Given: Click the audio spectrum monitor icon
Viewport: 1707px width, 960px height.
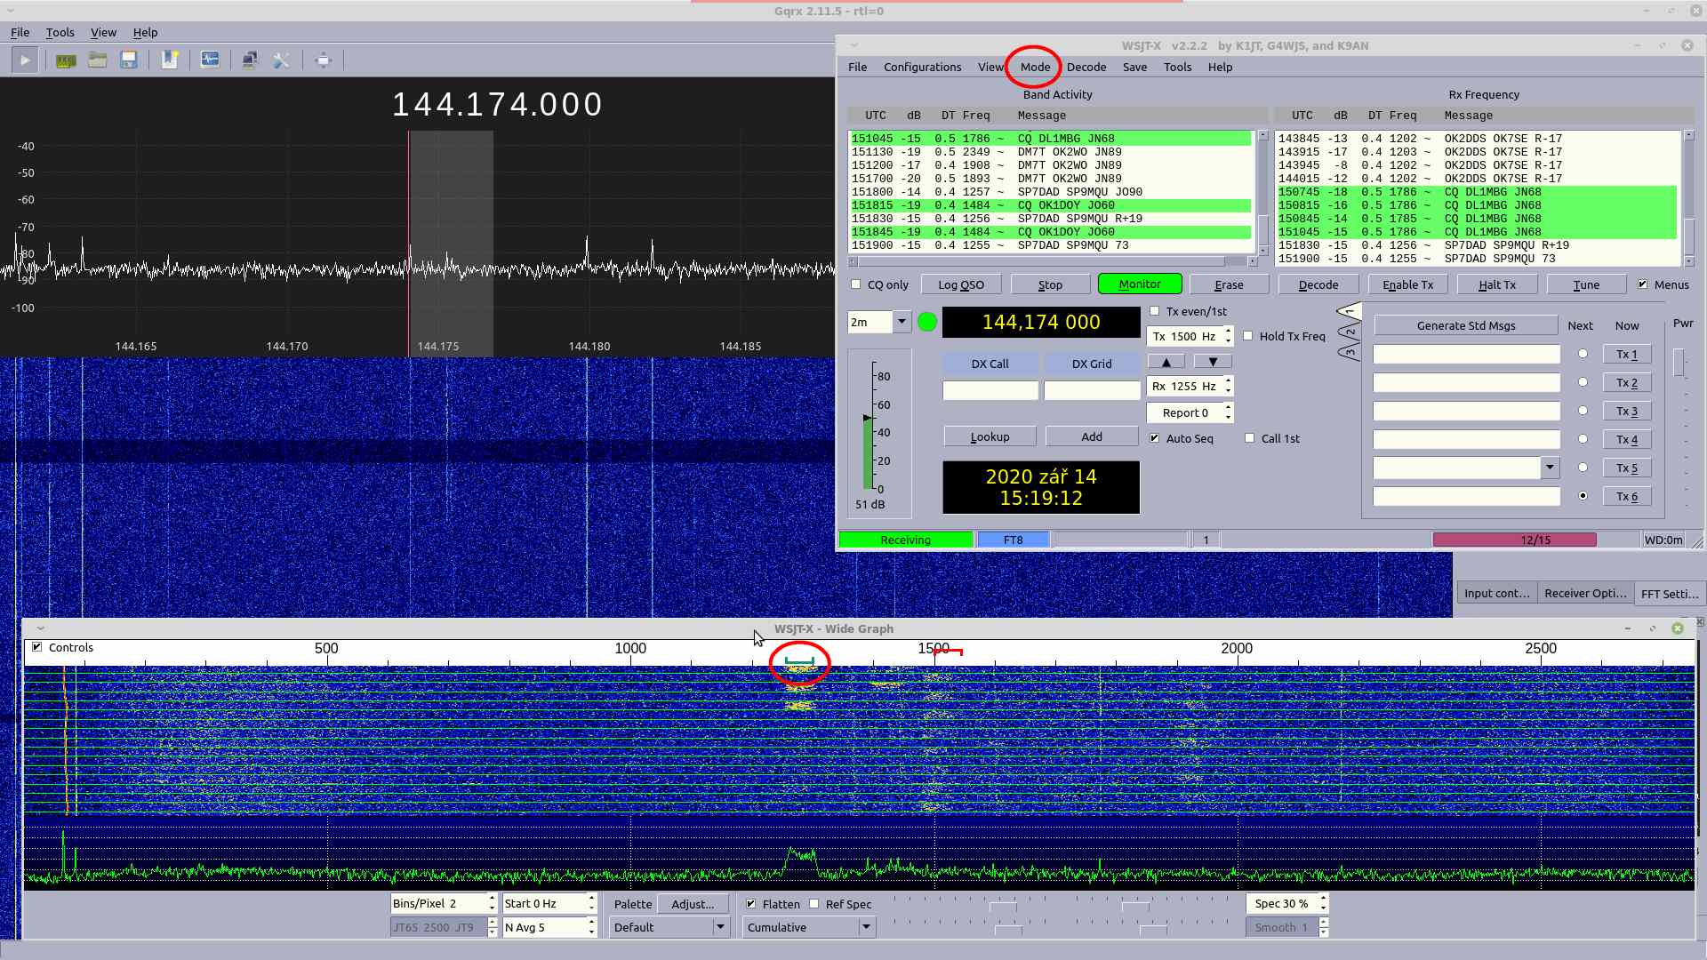Looking at the screenshot, I should click(210, 60).
